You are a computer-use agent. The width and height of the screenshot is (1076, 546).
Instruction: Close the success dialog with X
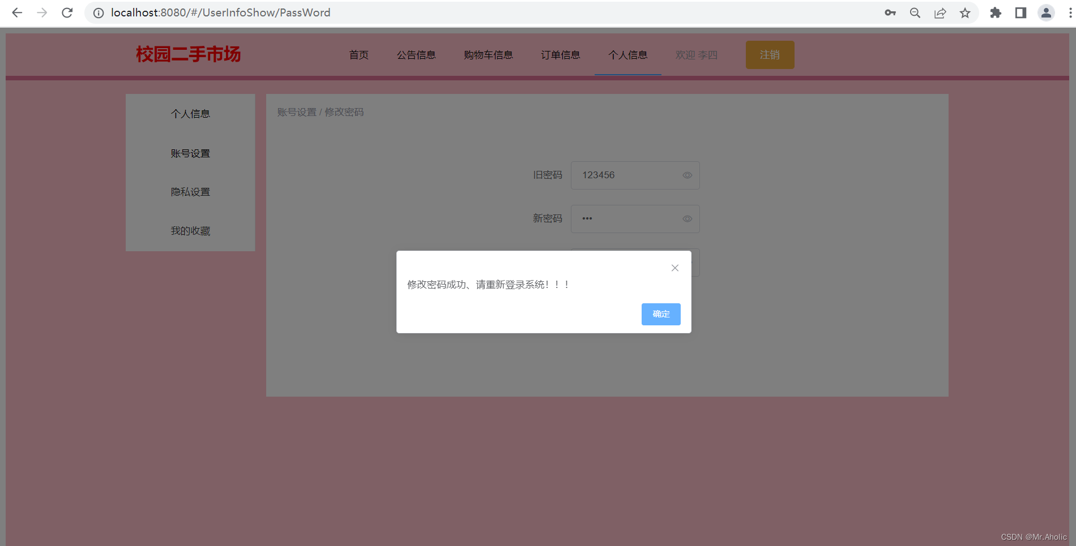(675, 268)
